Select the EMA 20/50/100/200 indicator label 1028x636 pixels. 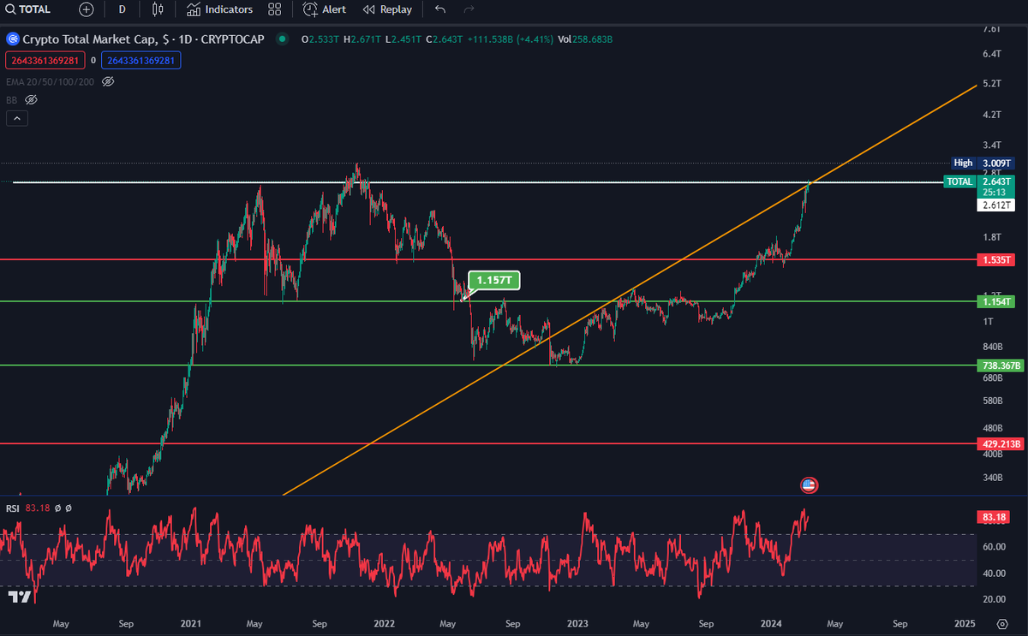(50, 81)
